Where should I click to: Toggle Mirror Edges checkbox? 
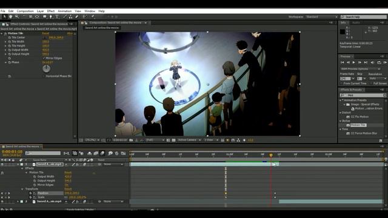(44, 58)
